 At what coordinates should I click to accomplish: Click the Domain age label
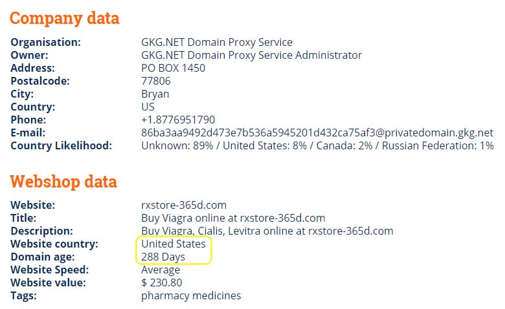(43, 257)
